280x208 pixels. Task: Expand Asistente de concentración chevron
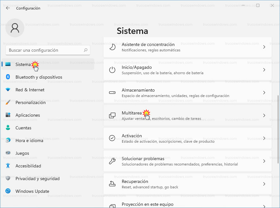[x=264, y=47]
